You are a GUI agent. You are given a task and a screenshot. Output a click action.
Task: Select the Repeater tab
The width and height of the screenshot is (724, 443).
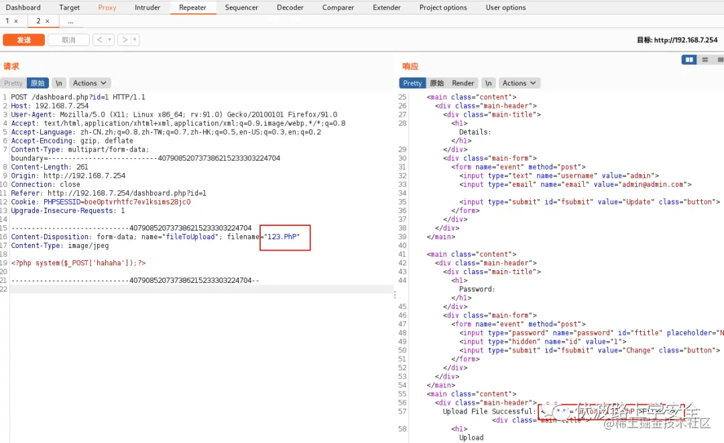click(192, 7)
